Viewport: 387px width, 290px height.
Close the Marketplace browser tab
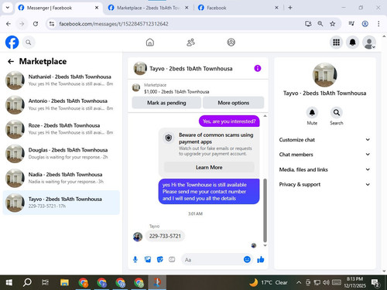coord(187,8)
